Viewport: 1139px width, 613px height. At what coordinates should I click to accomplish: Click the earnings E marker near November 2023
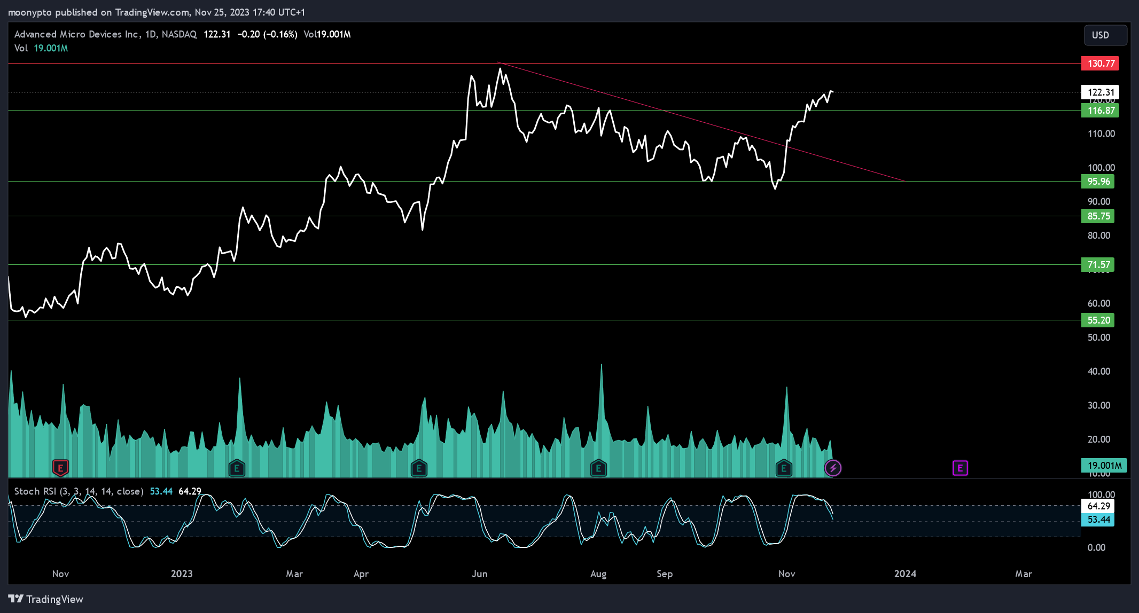click(784, 468)
